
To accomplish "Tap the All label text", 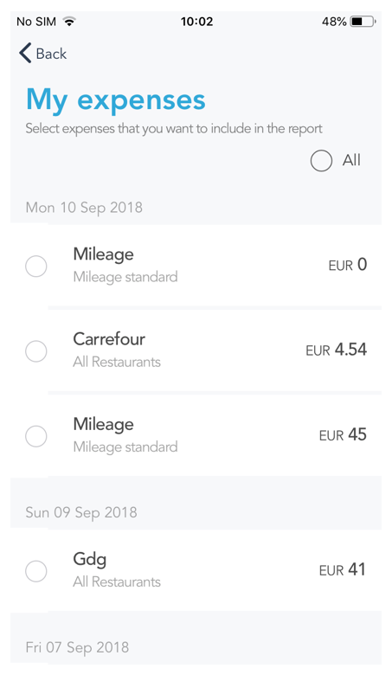I will point(351,160).
